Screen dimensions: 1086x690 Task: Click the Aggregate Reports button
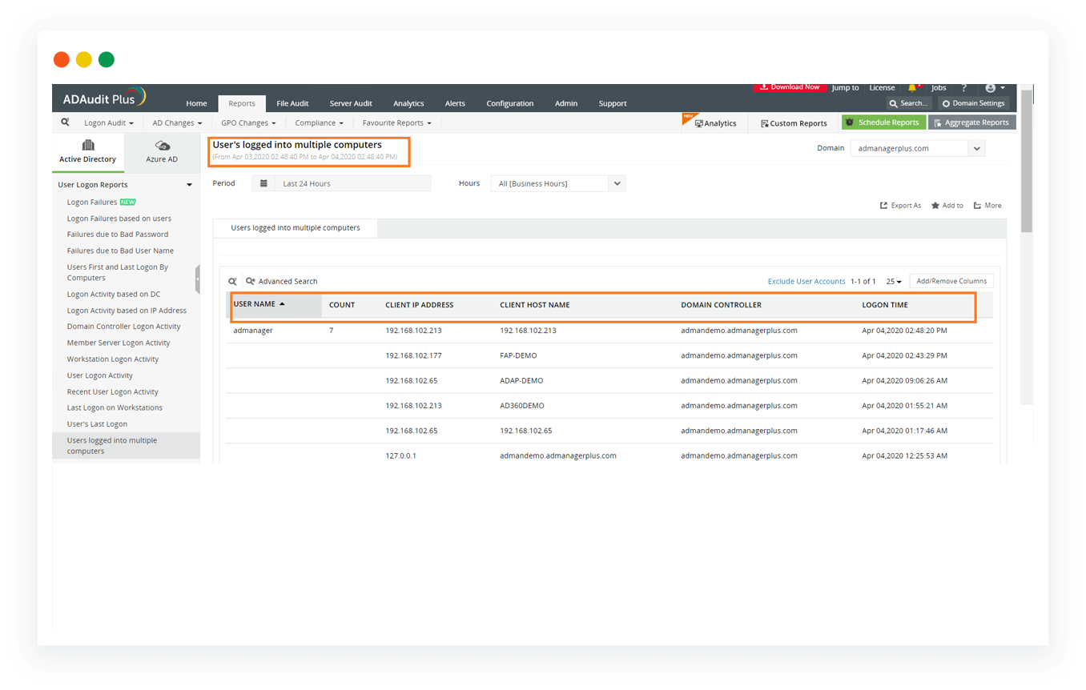click(x=971, y=122)
